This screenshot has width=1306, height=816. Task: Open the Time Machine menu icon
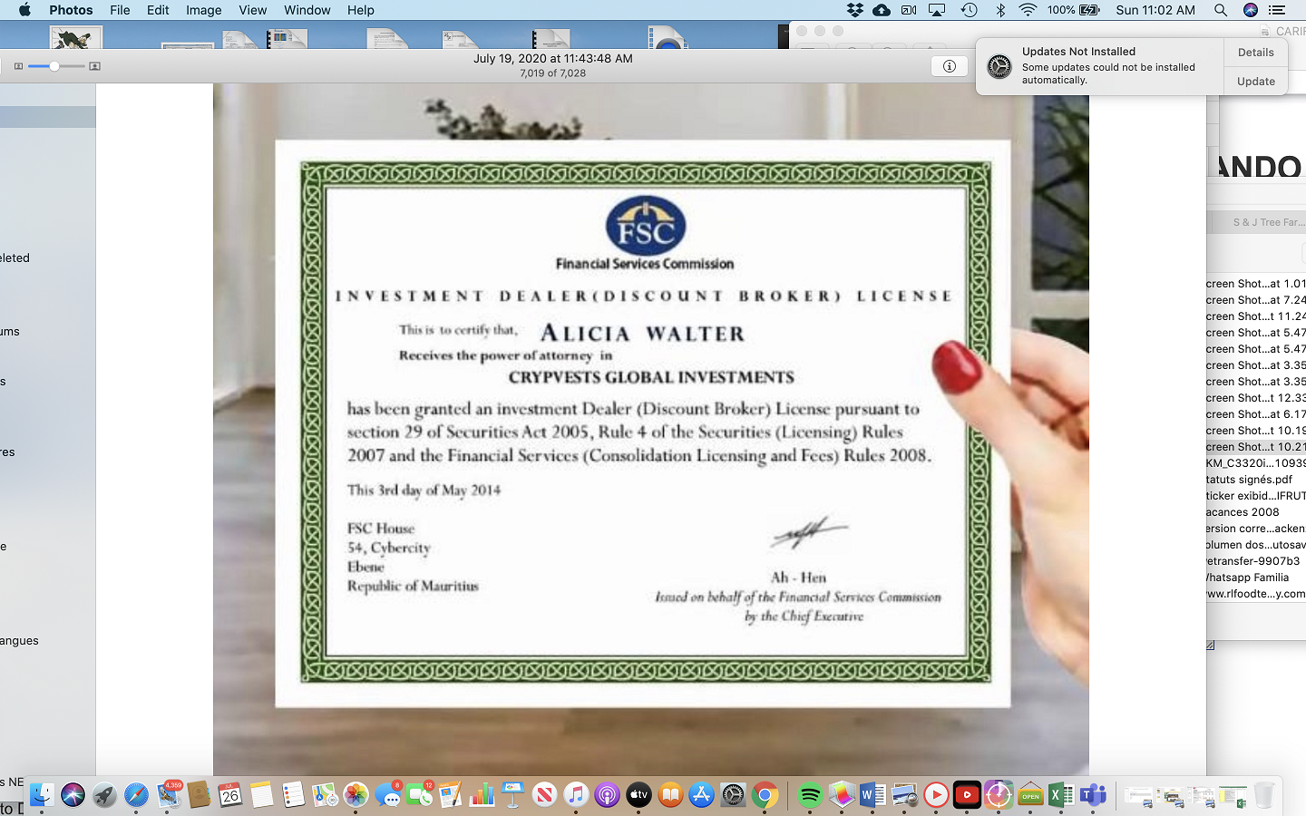pos(969,10)
